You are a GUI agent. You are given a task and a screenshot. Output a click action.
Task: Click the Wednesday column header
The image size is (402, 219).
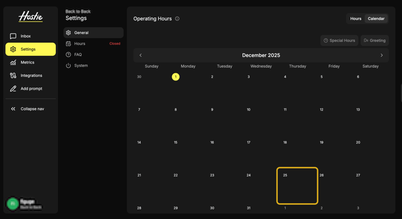(261, 66)
